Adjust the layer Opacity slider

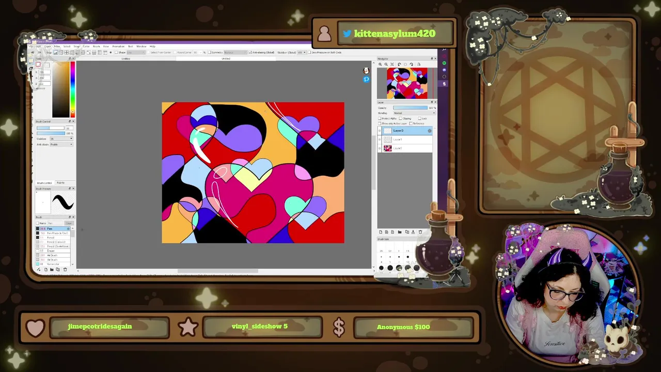coord(411,107)
